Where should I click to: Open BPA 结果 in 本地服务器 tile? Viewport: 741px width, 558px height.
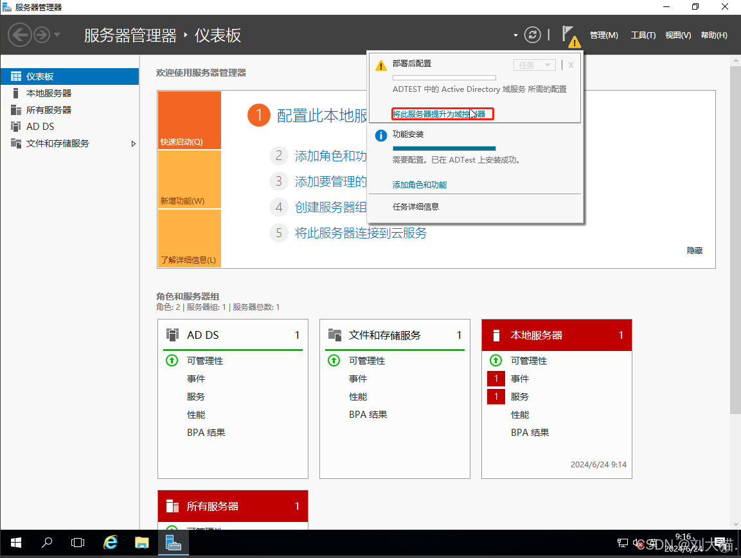pyautogui.click(x=530, y=432)
